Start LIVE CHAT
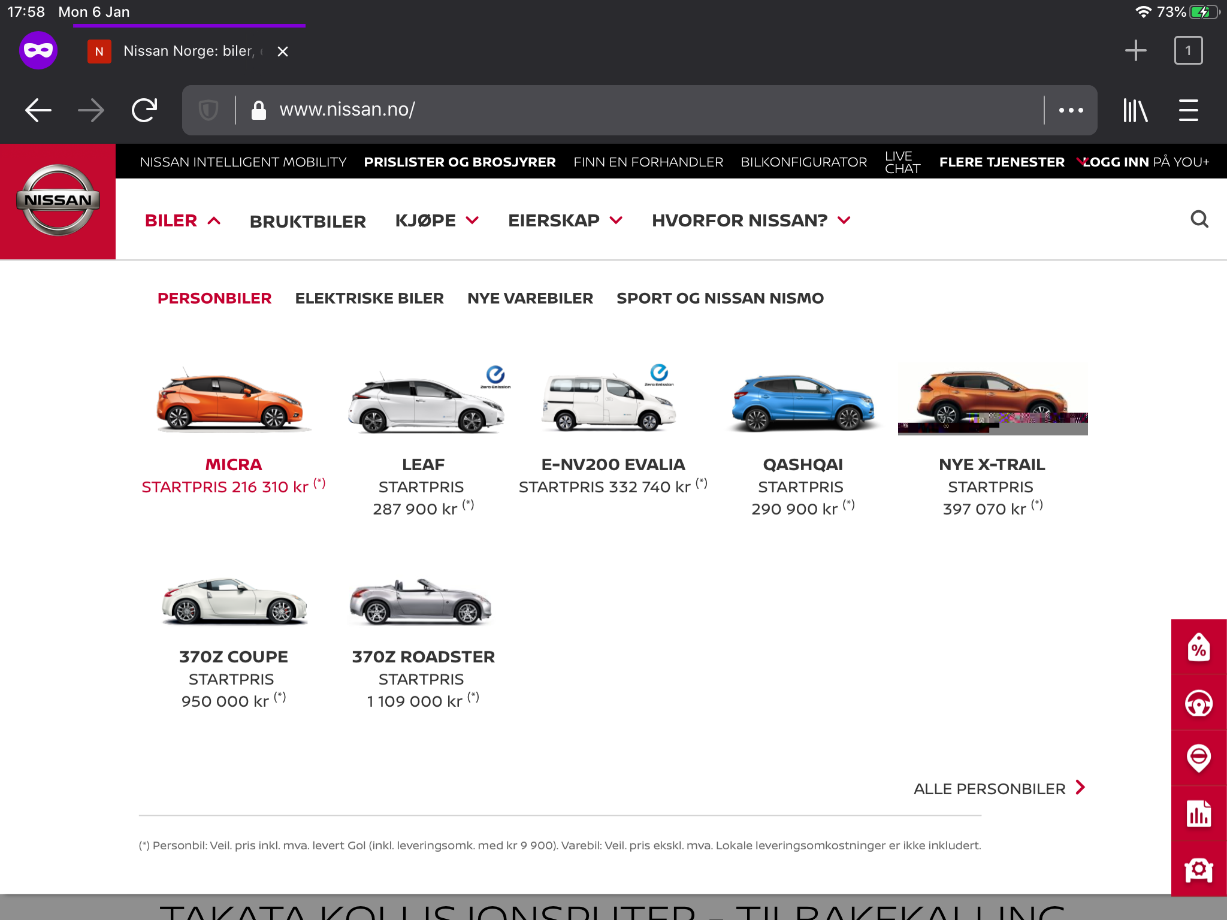The width and height of the screenshot is (1227, 920). (902, 162)
